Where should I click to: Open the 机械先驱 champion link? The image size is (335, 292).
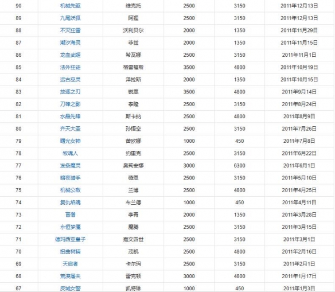pyautogui.click(x=71, y=6)
